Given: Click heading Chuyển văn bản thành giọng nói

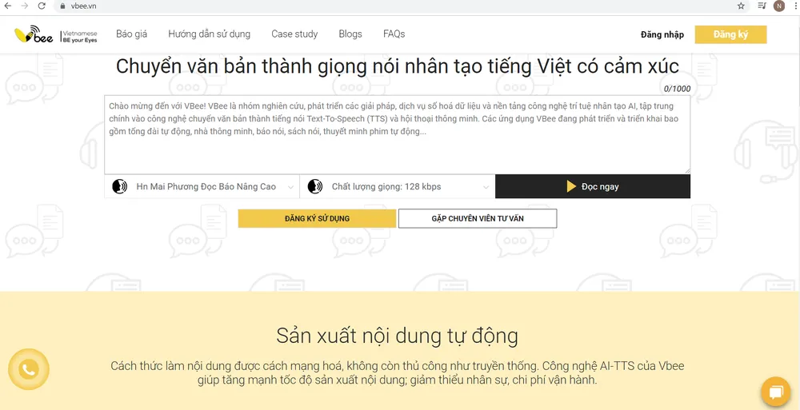Looking at the screenshot, I should tap(398, 66).
